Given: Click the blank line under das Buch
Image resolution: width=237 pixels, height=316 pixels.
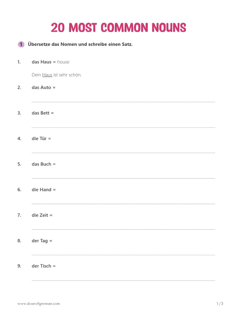Looking at the screenshot, I should tap(123, 177).
